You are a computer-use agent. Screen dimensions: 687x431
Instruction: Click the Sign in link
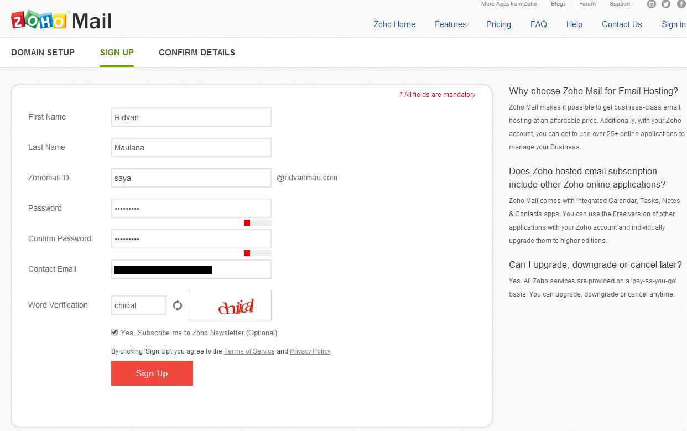[x=674, y=24]
